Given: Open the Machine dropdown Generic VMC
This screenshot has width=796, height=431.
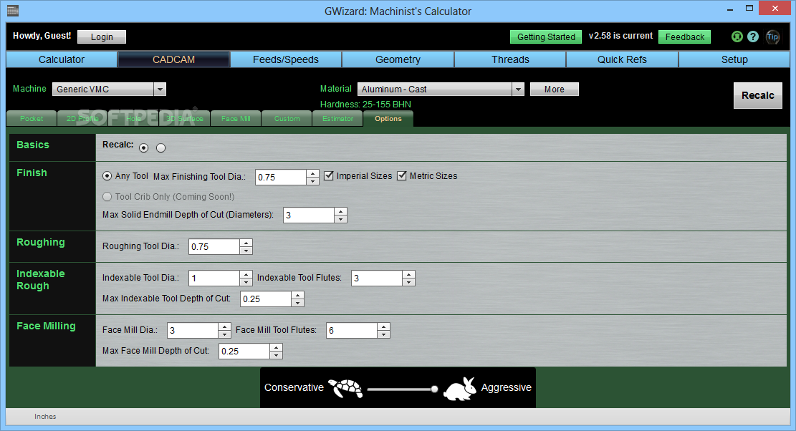Looking at the screenshot, I should [x=109, y=89].
